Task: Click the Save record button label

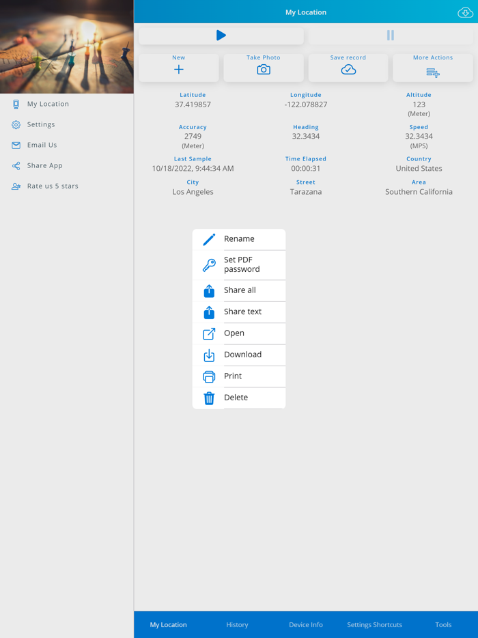Action: (348, 58)
